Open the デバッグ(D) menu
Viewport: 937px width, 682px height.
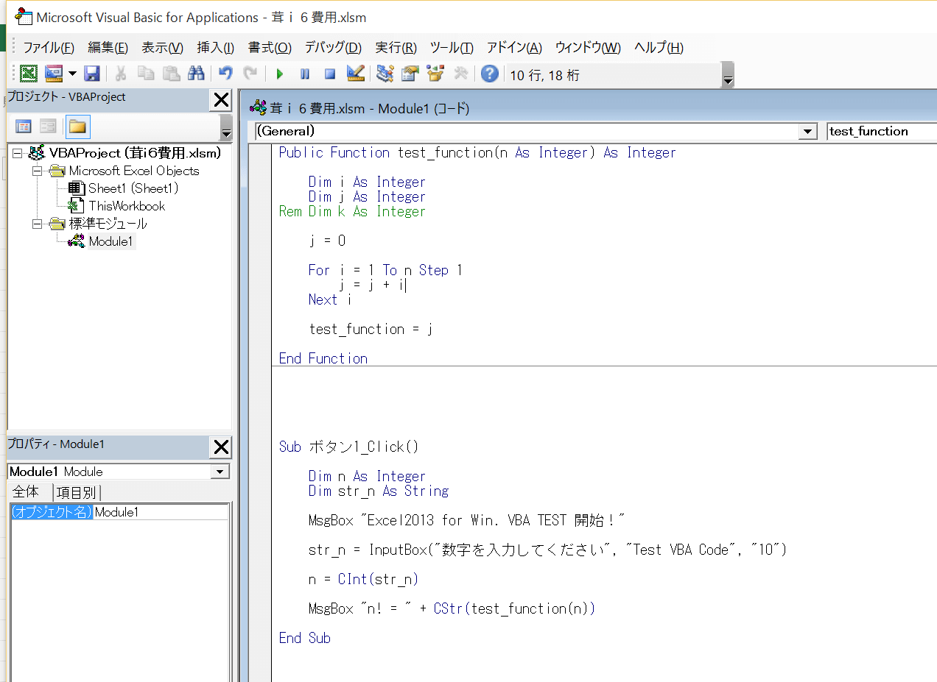click(x=333, y=47)
